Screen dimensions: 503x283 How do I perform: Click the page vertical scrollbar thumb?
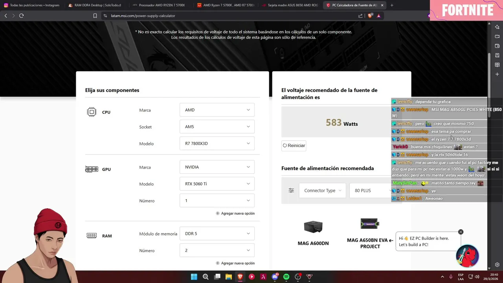coord(489,85)
